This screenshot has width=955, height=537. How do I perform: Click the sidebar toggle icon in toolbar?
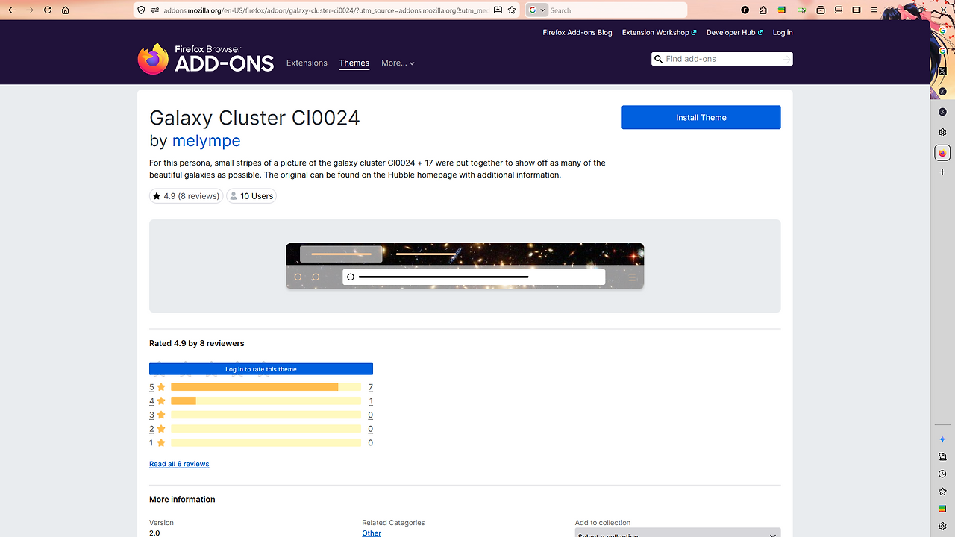(857, 10)
